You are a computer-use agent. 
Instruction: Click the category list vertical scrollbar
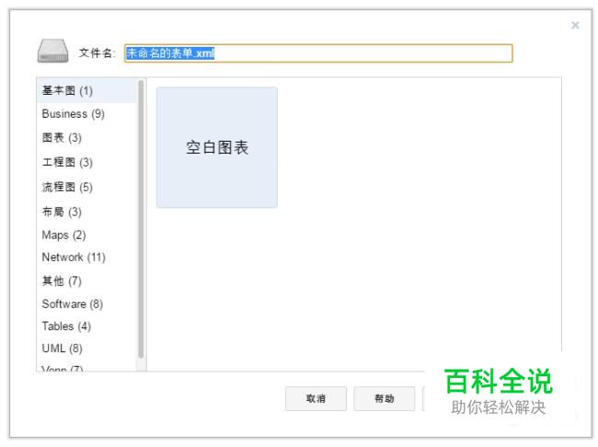tap(141, 219)
